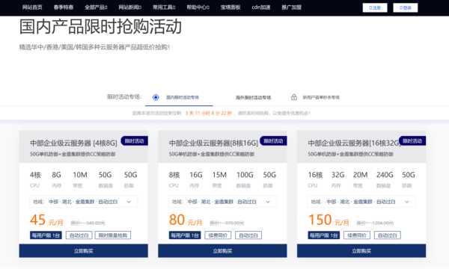Click the 45 元/月 price

(x=46, y=220)
